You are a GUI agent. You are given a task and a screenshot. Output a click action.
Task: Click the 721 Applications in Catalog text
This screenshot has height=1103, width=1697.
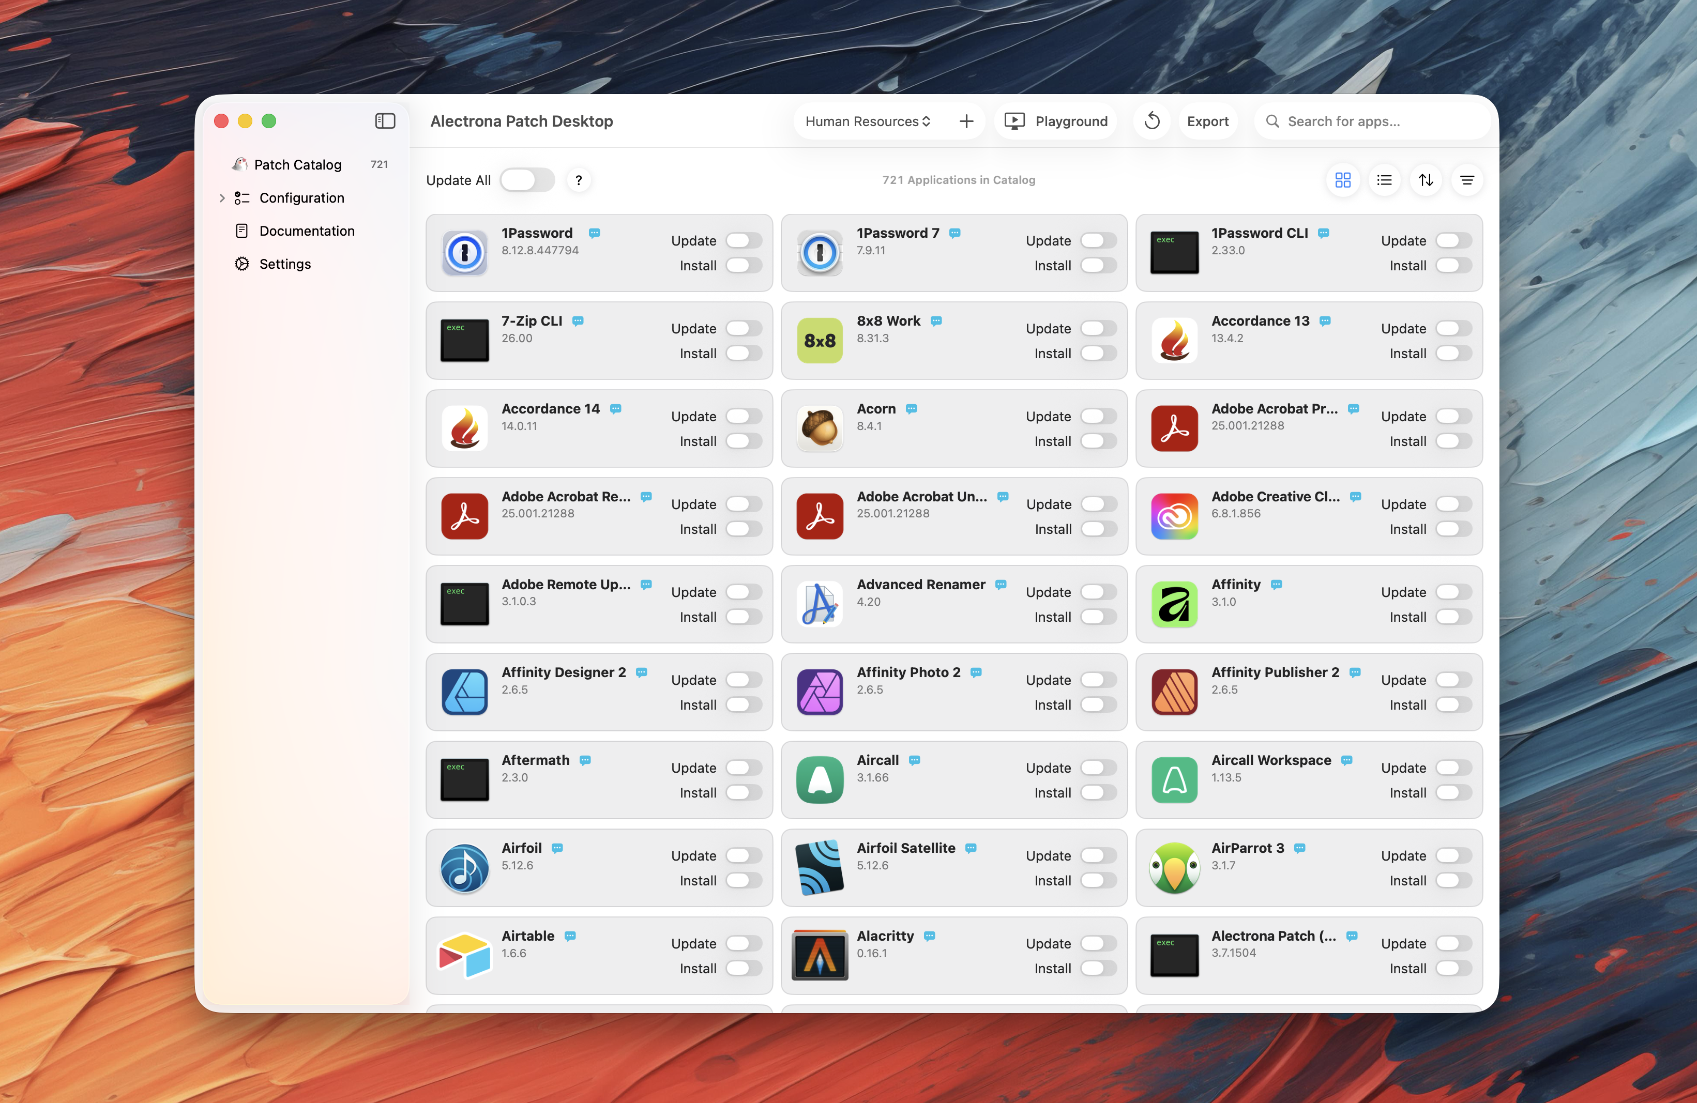coord(958,180)
